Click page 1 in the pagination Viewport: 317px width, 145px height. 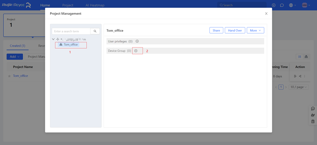tap(281, 87)
